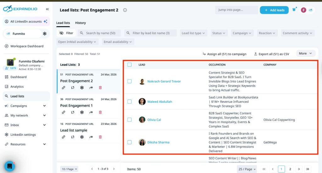Switch to the History tab
This screenshot has width=322, height=173.
tap(80, 23)
